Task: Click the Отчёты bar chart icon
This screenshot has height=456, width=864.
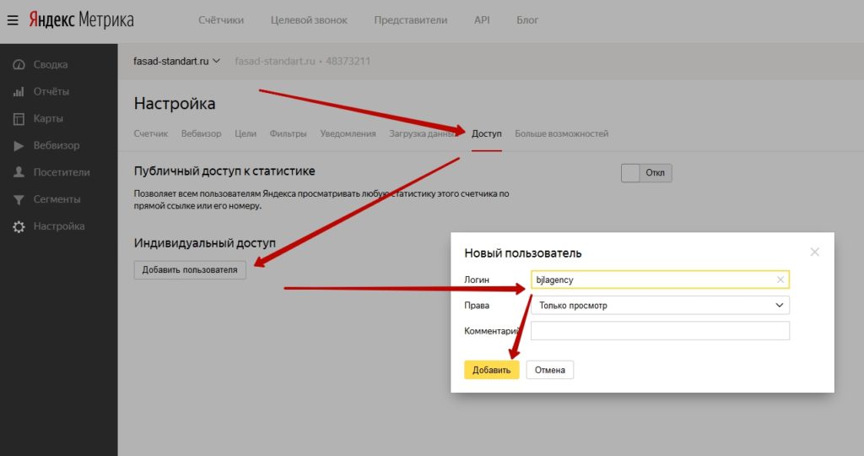Action: 19,91
